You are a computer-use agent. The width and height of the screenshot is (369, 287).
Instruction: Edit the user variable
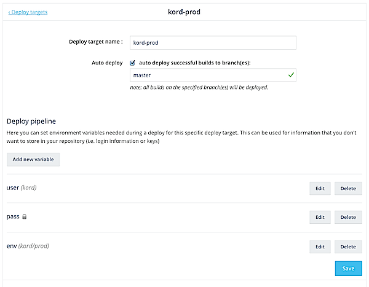coord(319,188)
